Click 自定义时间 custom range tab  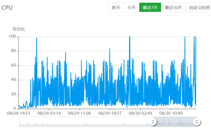click(198, 7)
